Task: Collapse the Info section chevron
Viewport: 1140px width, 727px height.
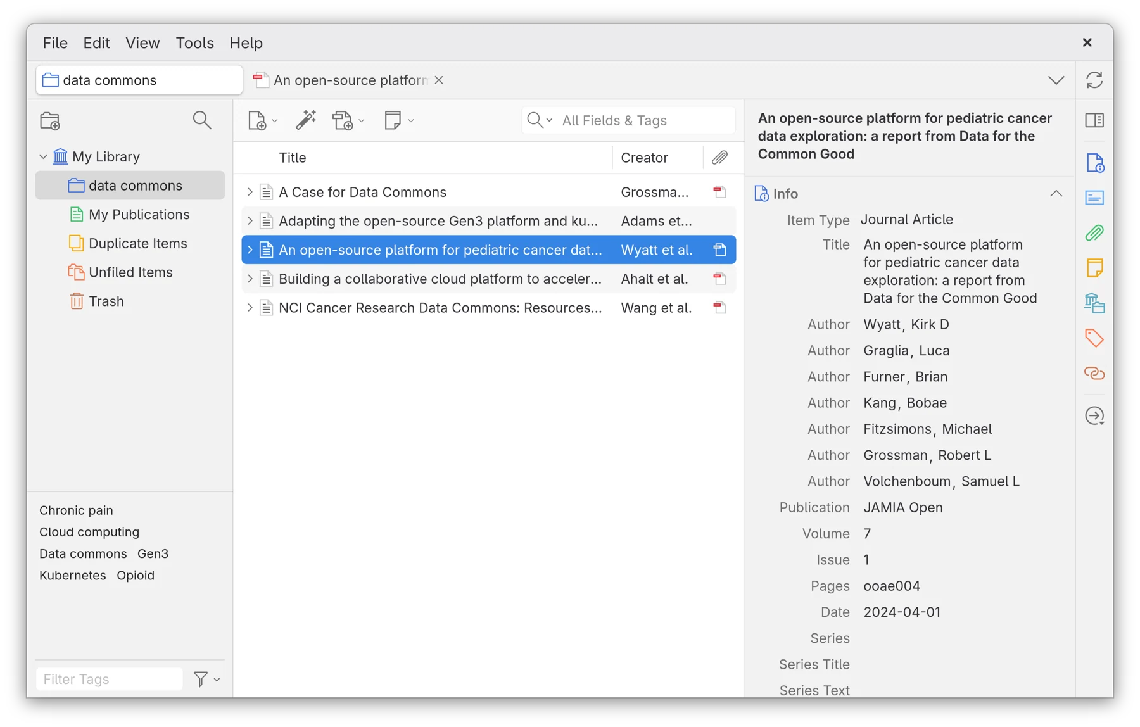Action: point(1056,194)
